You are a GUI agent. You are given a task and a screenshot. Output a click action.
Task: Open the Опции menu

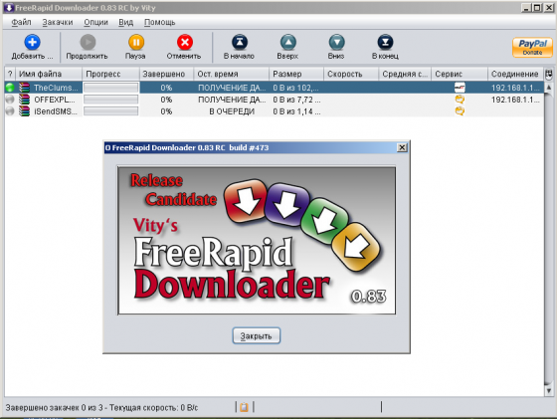pyautogui.click(x=95, y=22)
